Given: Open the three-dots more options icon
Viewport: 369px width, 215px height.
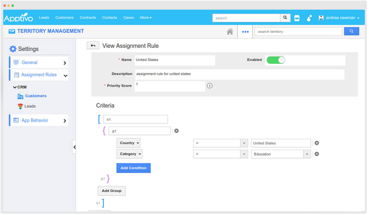Looking at the screenshot, I should [x=245, y=31].
